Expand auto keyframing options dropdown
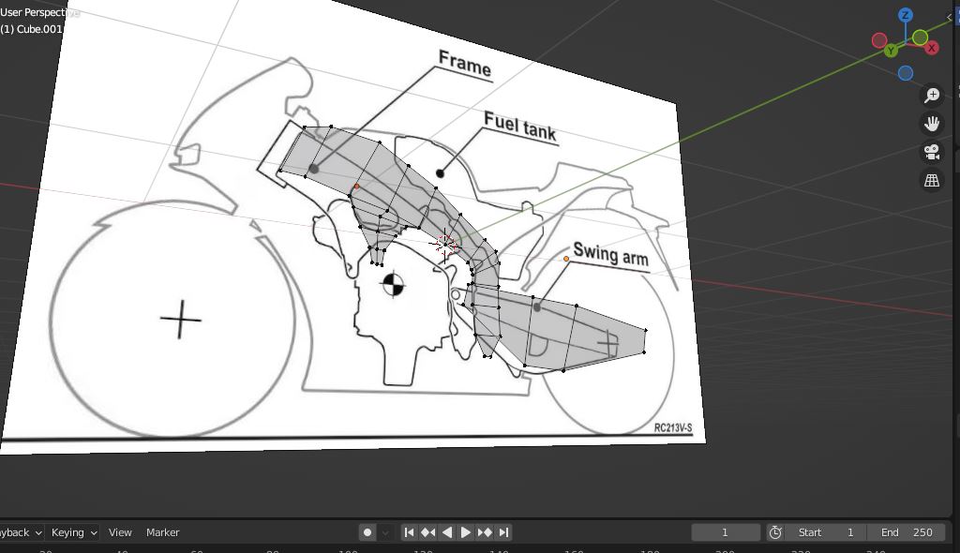 [x=385, y=532]
